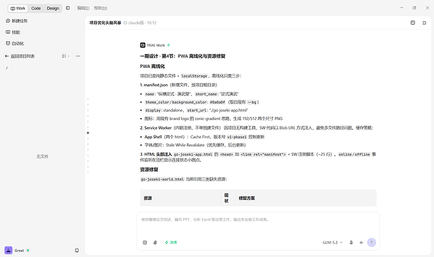Open the 技能 skills section
This screenshot has width=434, height=257.
point(13,32)
